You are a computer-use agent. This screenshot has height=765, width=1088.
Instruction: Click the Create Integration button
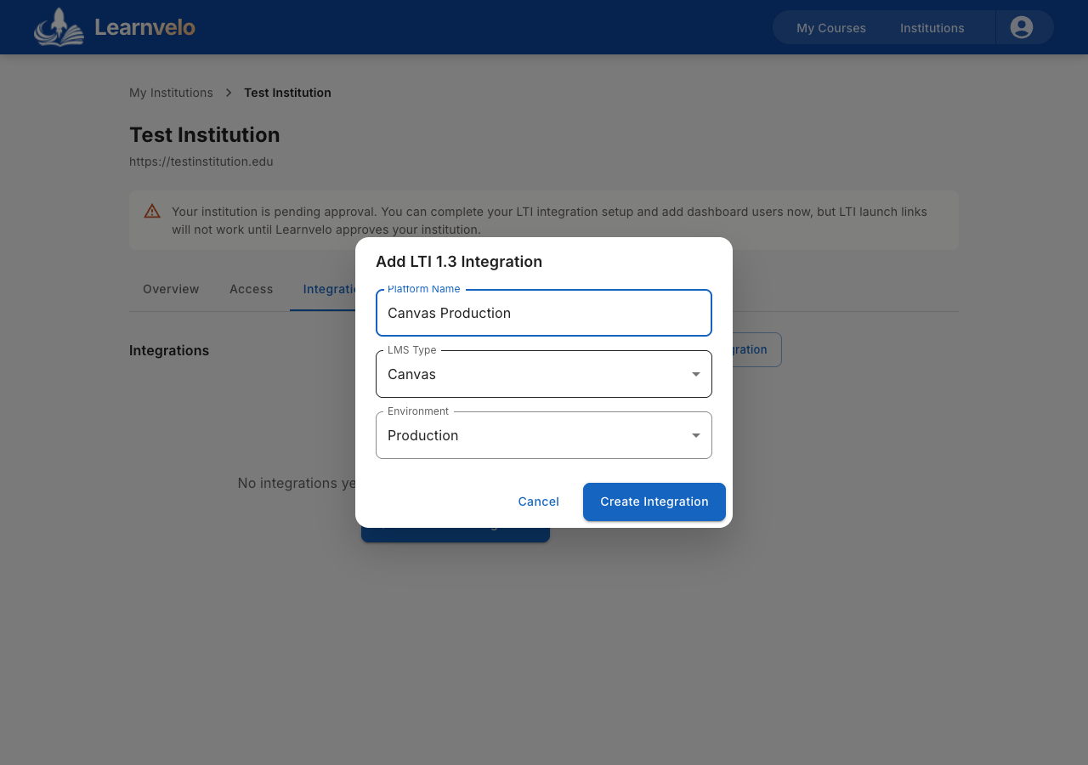tap(654, 501)
